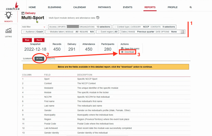Remove the Audience Coach filter with X
Screen dimensions: 212x136
click(x=24, y=32)
